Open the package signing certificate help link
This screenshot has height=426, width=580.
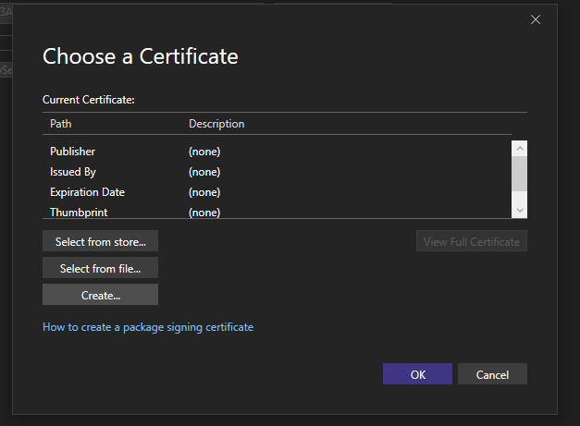[x=148, y=327]
